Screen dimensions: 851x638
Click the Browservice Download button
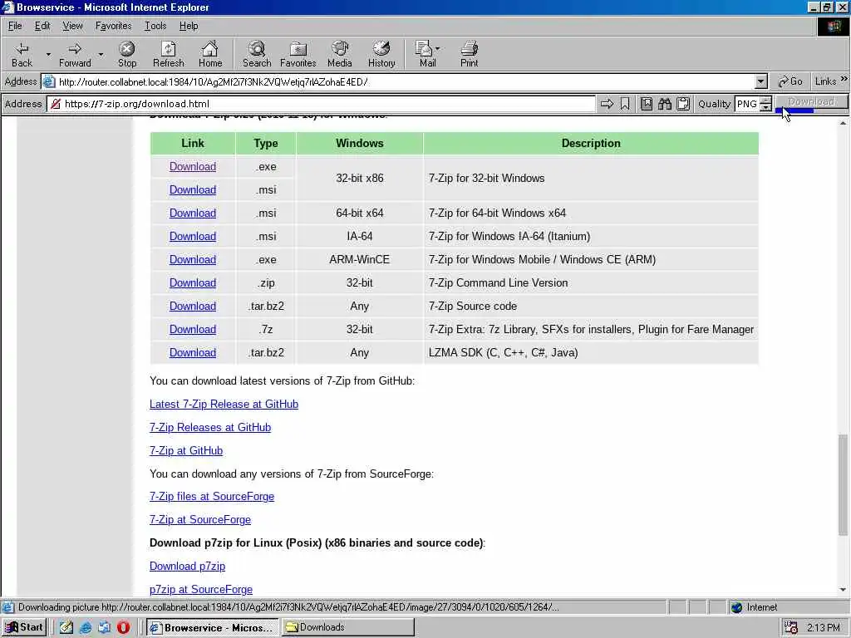click(811, 101)
